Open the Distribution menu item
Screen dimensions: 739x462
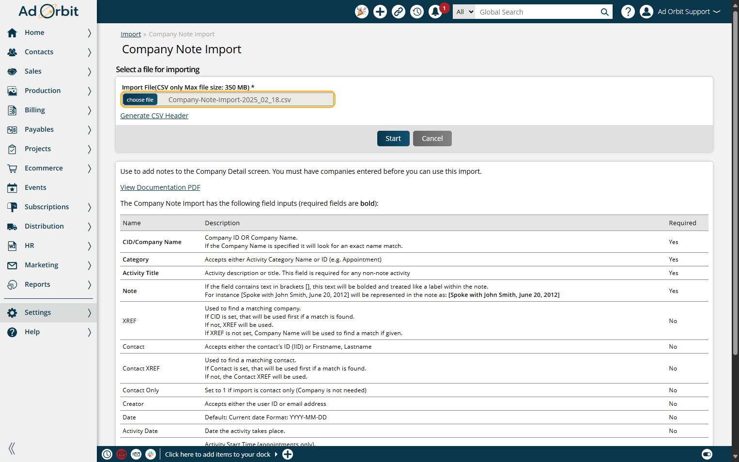pyautogui.click(x=48, y=226)
